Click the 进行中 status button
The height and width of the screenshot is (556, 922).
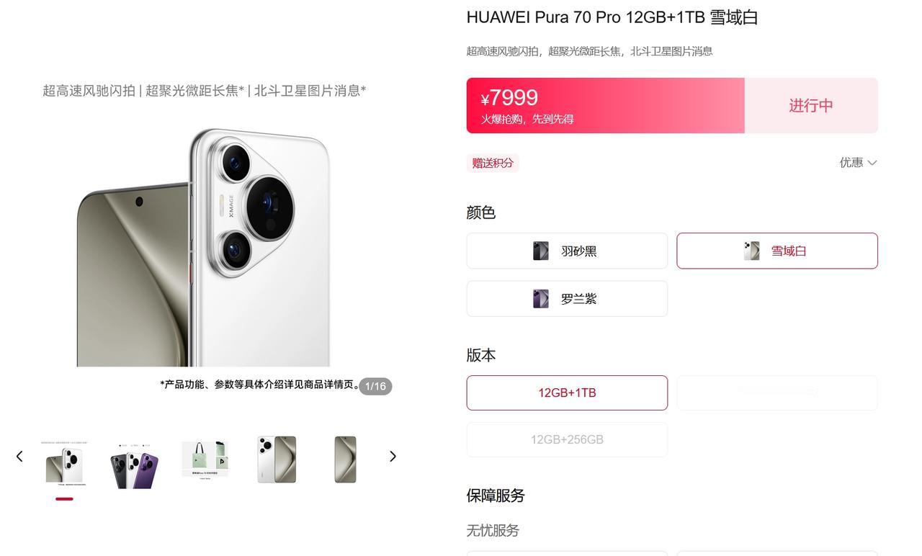tap(811, 105)
